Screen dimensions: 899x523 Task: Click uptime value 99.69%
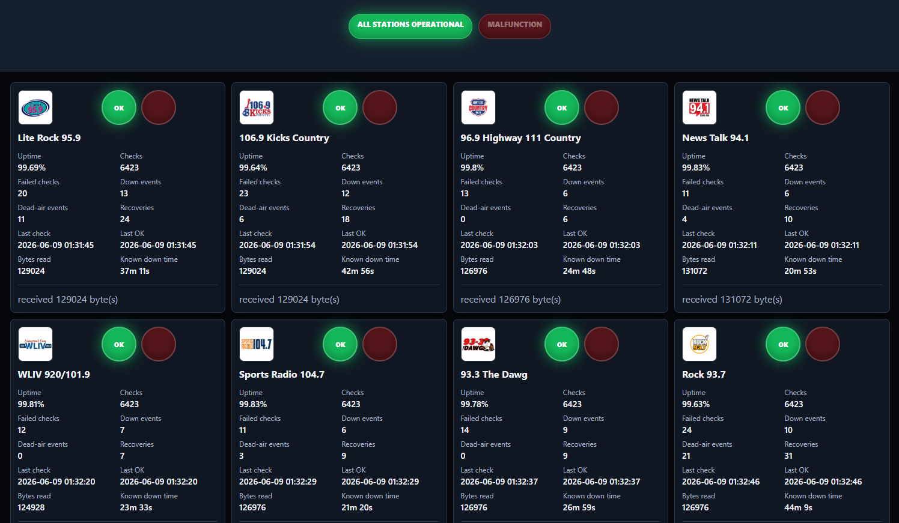32,168
